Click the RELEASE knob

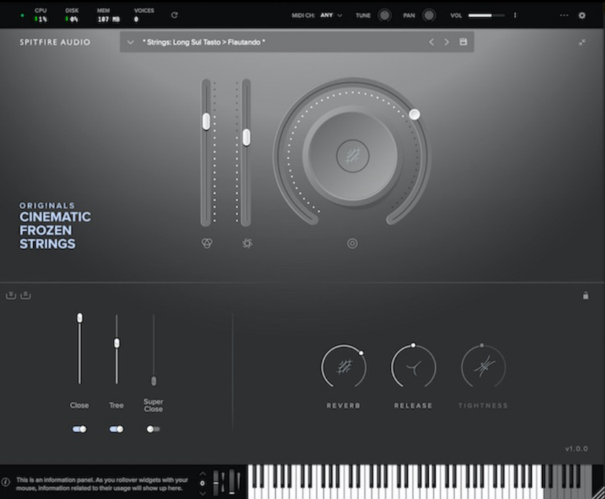(x=413, y=367)
